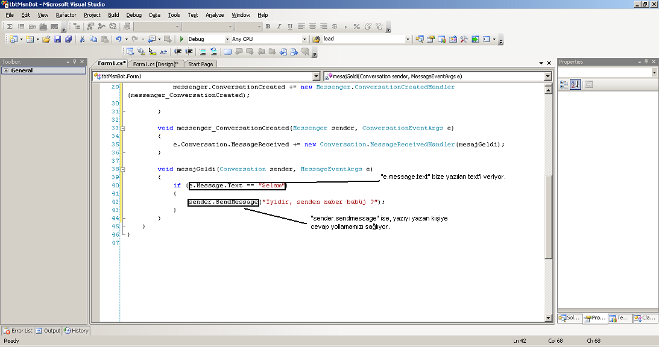Switch to the Solution Explorer bottom tab
This screenshot has height=347, width=659.
[569, 318]
